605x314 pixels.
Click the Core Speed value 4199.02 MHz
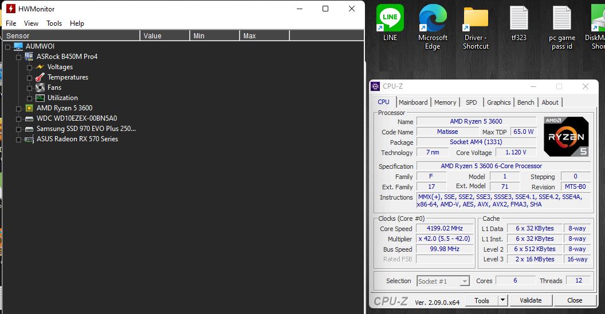point(445,228)
